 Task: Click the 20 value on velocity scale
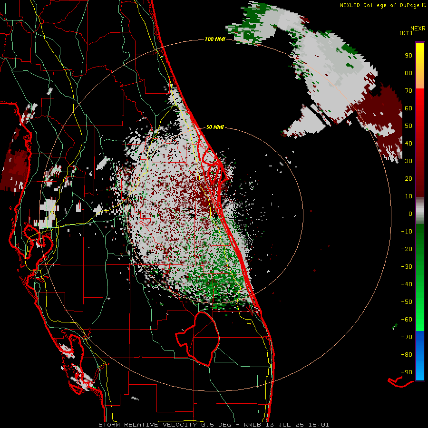coord(409,178)
